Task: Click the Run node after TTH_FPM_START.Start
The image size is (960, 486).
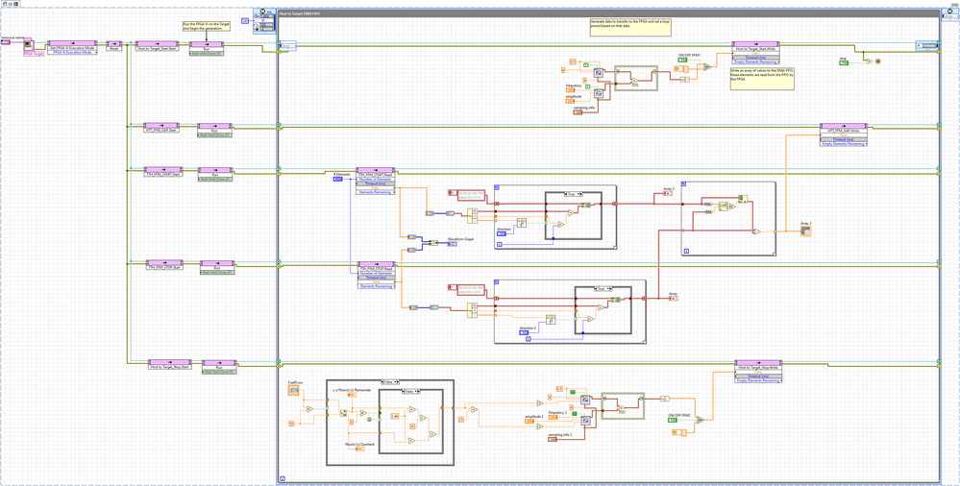Action: pyautogui.click(x=215, y=174)
